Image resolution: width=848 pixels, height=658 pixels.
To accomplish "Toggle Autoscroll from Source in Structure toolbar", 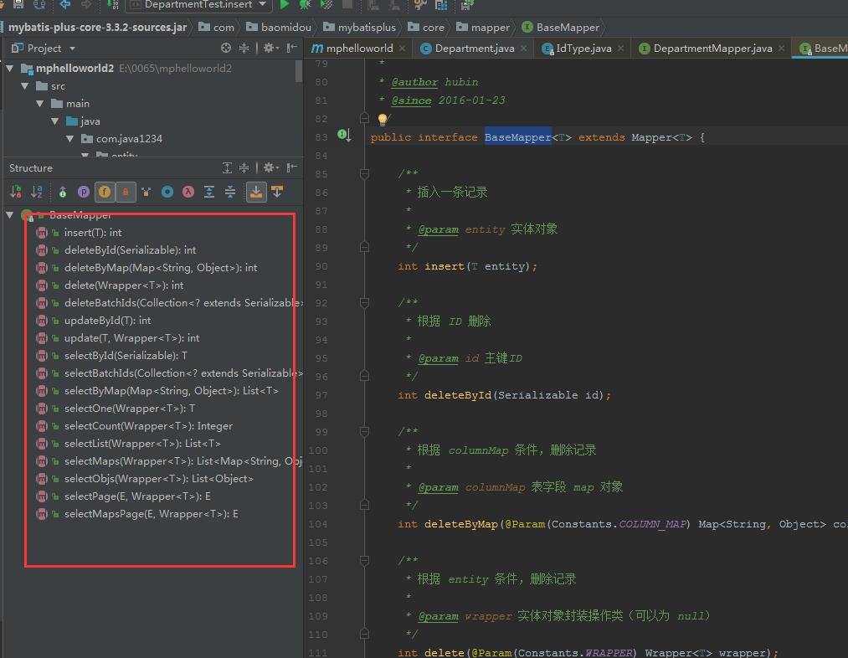I will (x=277, y=192).
